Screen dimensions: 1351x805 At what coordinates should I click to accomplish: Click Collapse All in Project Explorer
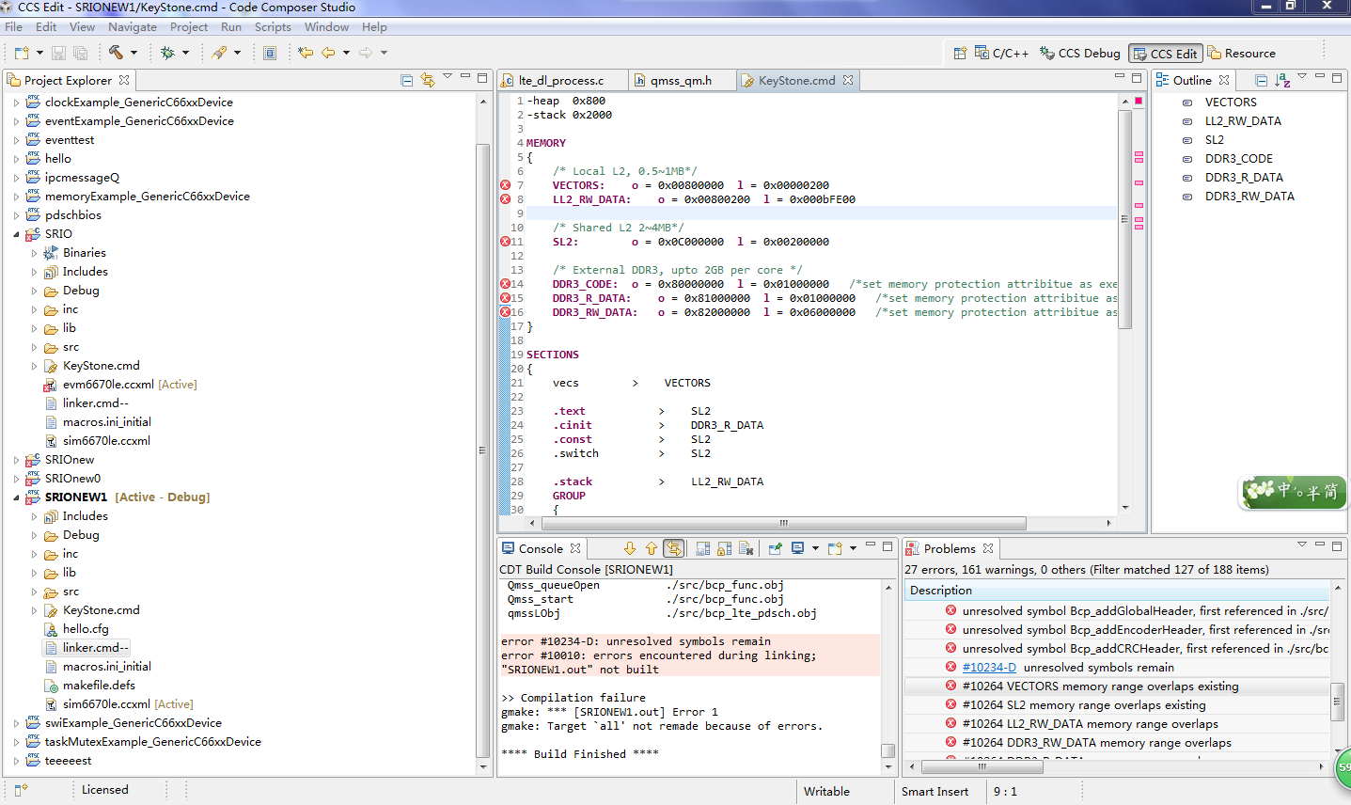(x=407, y=81)
